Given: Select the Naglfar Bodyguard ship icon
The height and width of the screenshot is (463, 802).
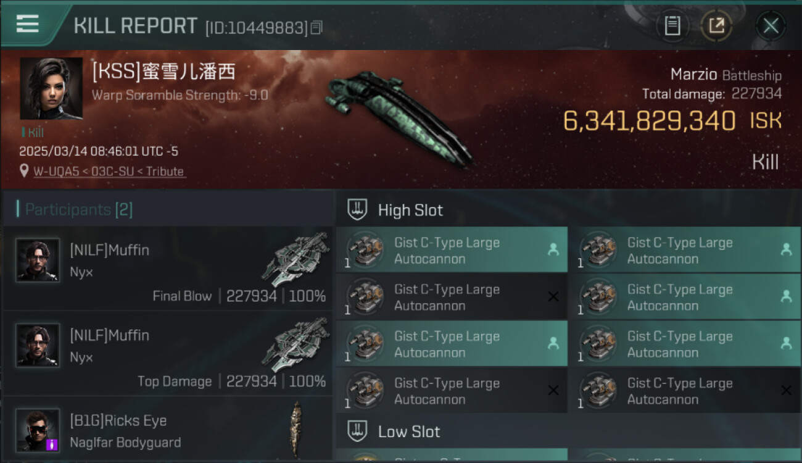Looking at the screenshot, I should 297,429.
